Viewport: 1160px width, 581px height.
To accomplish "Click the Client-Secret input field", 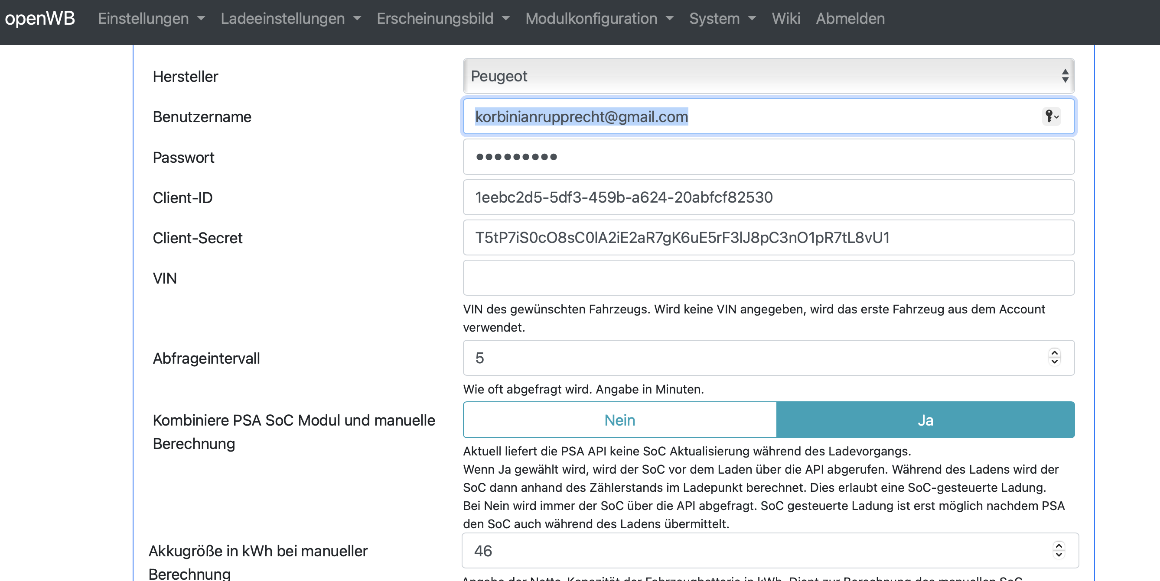I will click(x=768, y=237).
